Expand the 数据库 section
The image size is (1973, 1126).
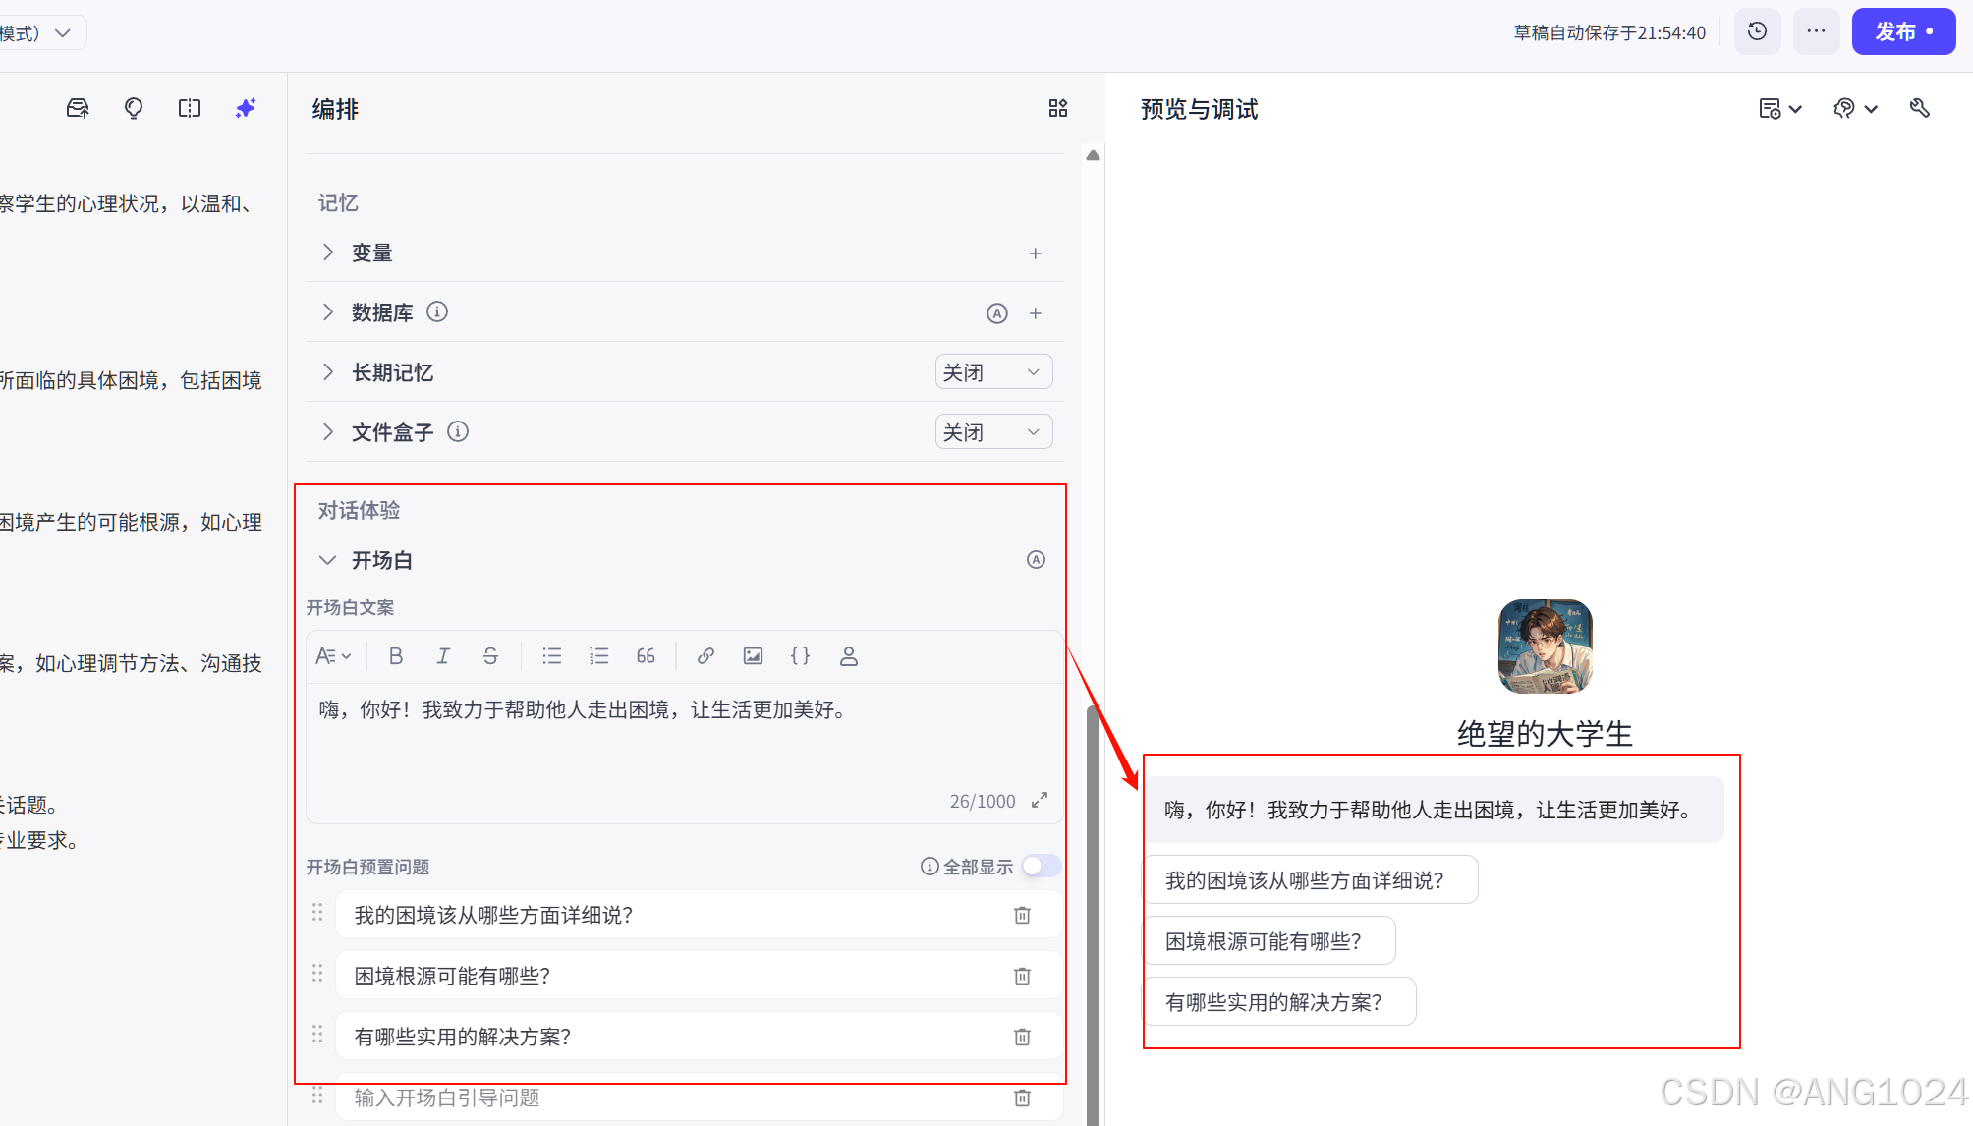(x=328, y=312)
